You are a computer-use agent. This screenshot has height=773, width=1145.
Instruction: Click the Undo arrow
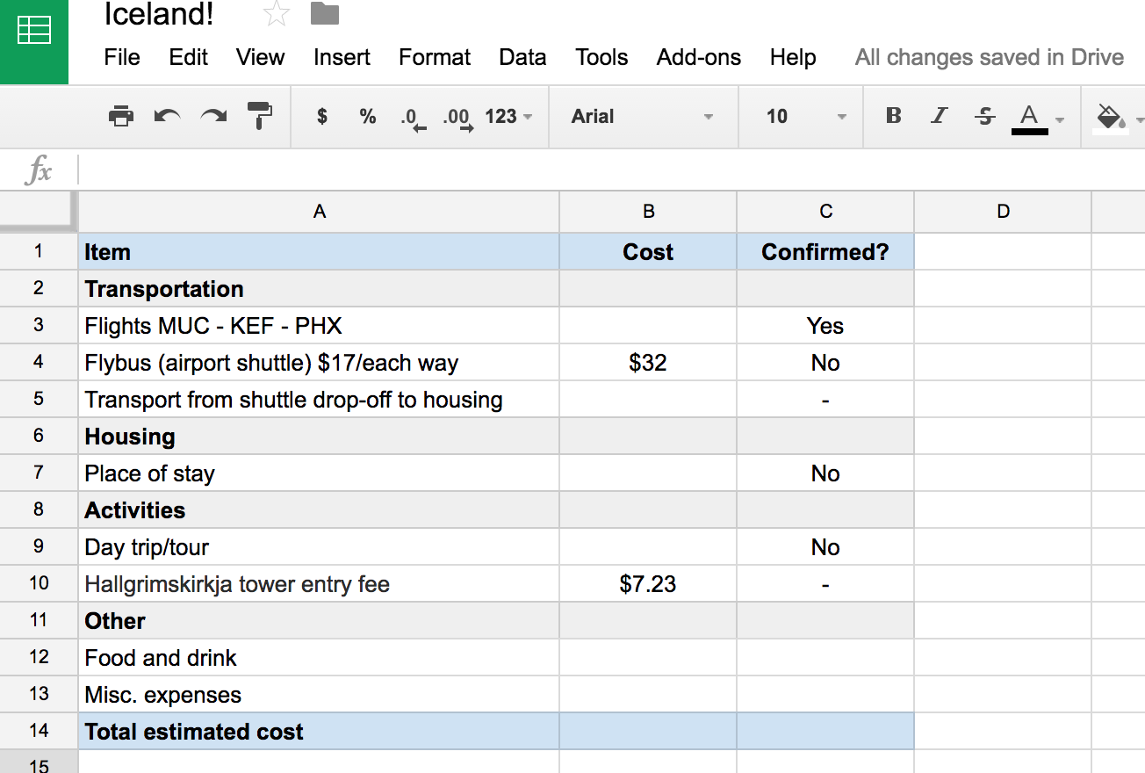click(165, 115)
